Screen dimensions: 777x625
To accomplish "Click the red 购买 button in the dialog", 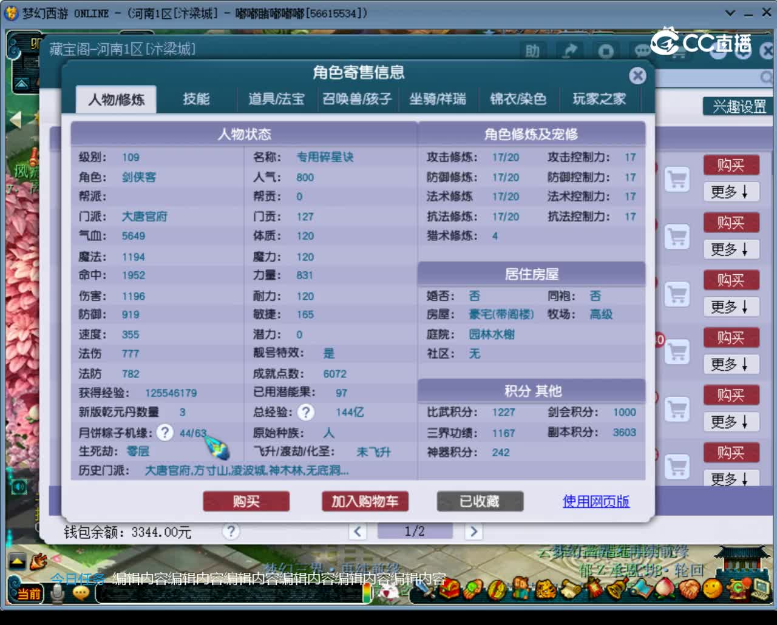I will (x=246, y=501).
